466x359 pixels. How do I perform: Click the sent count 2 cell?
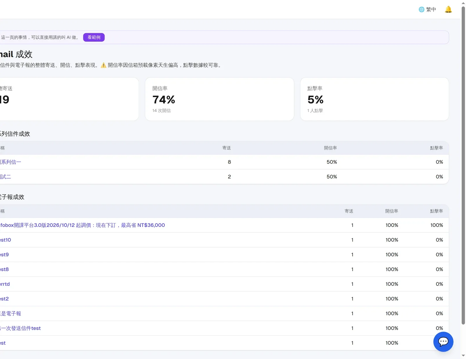tap(229, 176)
